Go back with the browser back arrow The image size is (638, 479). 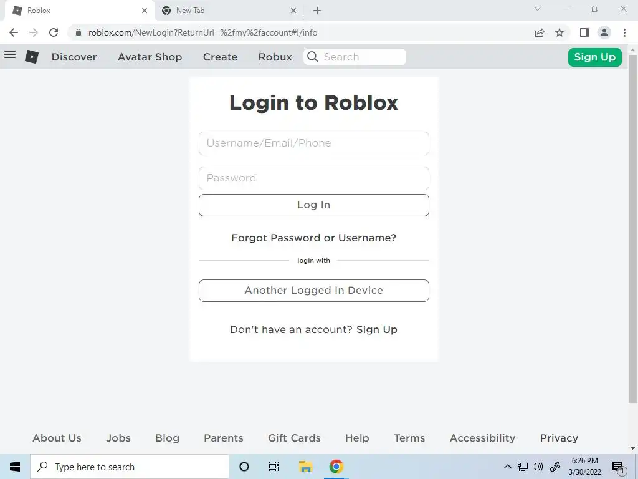point(14,32)
